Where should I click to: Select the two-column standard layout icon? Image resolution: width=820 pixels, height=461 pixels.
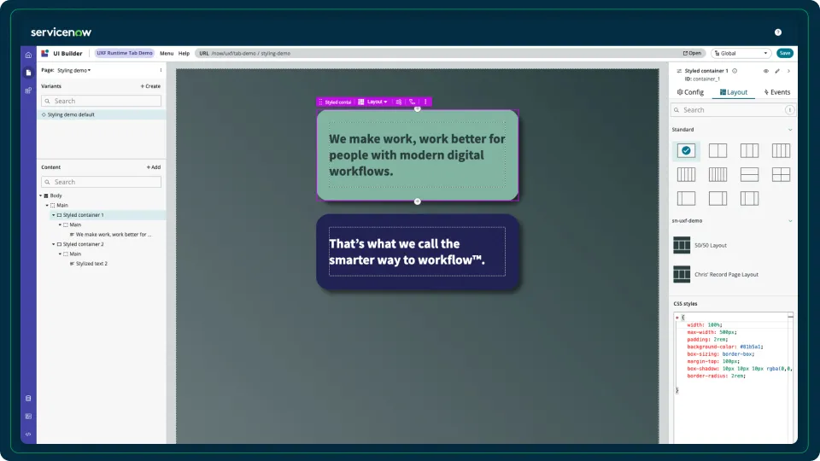point(717,150)
